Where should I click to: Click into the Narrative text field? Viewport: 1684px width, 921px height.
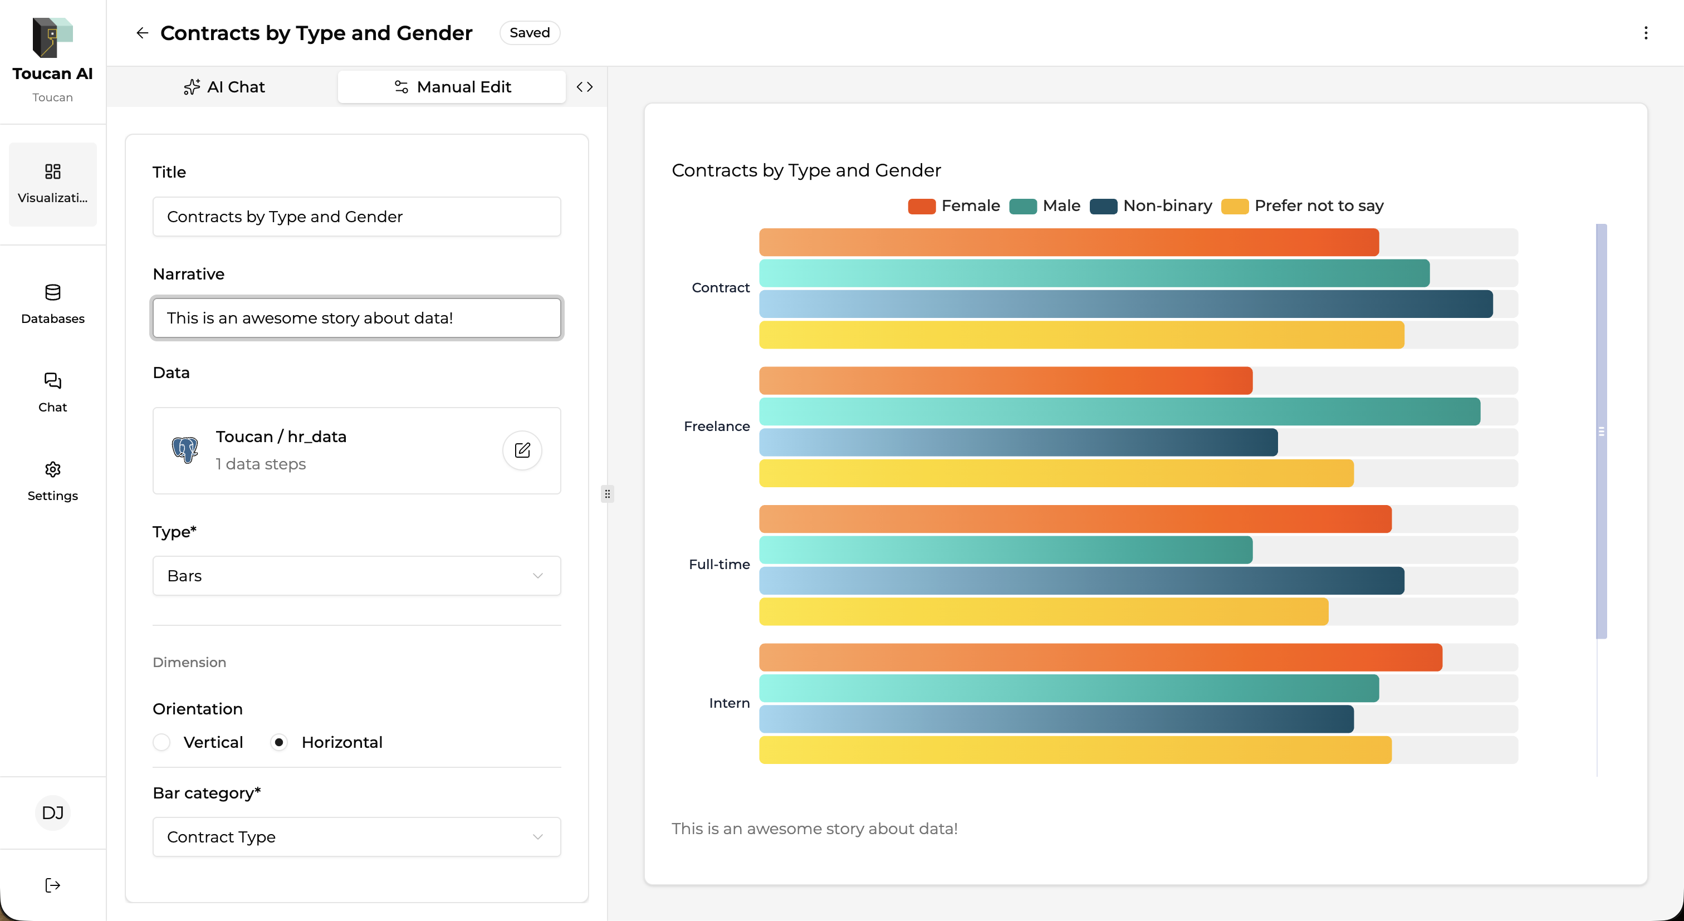356,319
